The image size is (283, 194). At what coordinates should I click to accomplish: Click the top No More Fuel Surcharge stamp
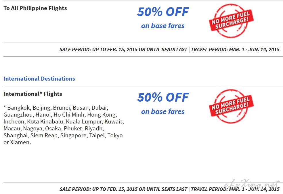click(232, 21)
